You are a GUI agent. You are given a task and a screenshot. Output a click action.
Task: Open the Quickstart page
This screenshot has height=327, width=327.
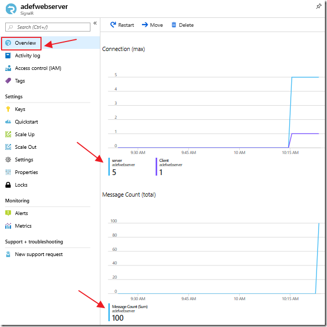[x=26, y=122]
